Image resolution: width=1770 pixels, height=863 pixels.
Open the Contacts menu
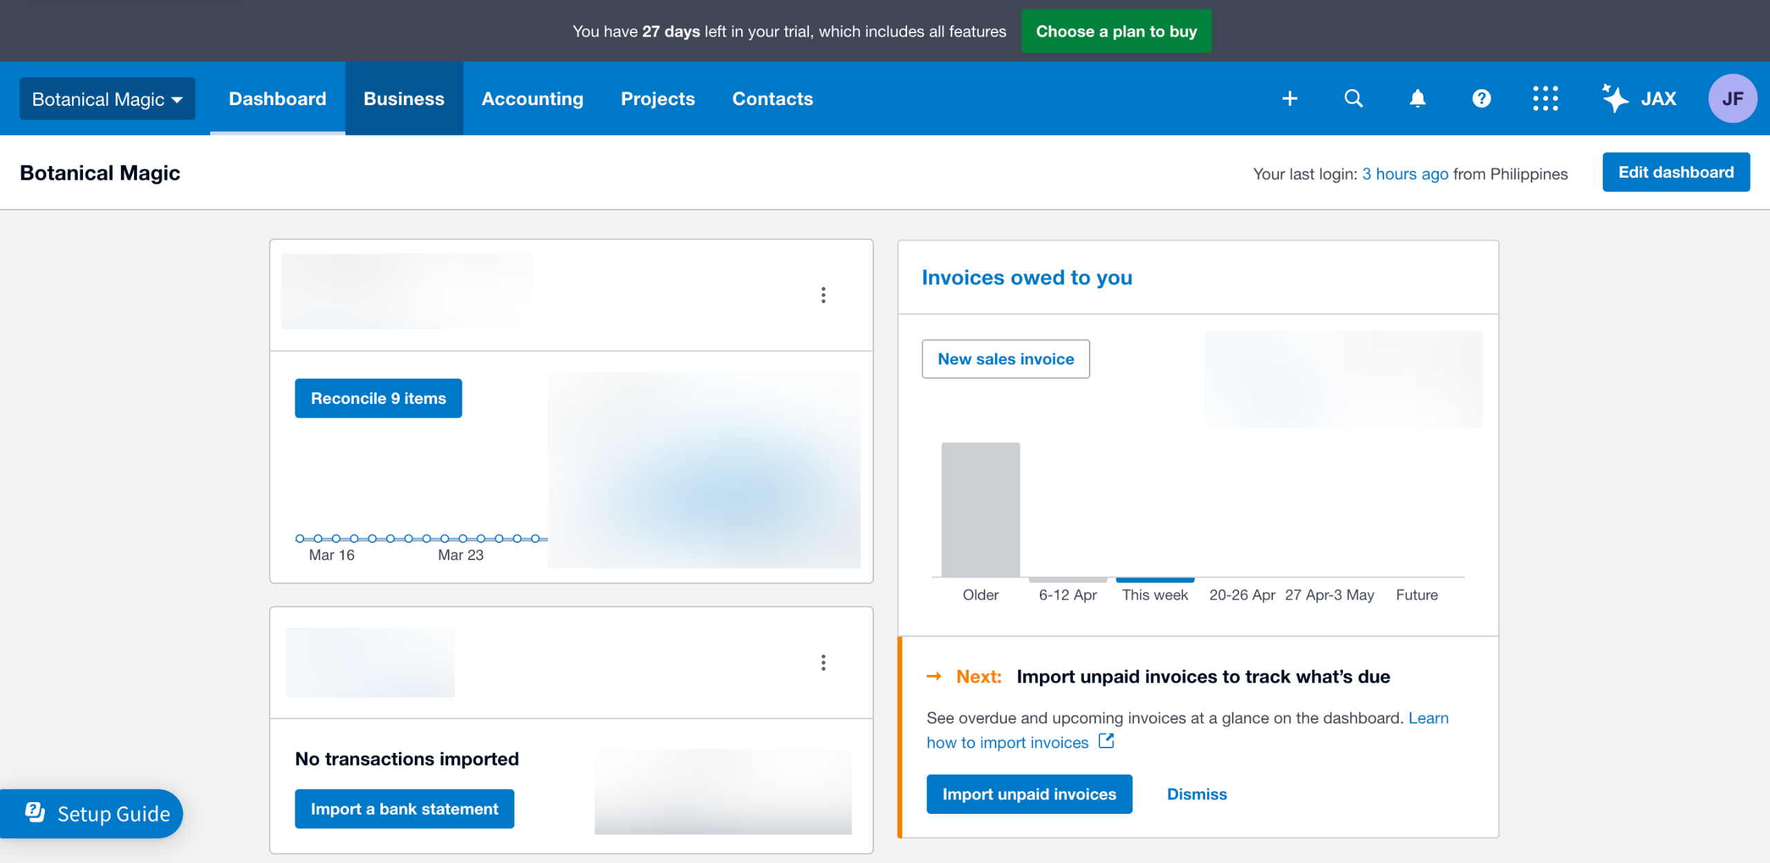(x=772, y=99)
